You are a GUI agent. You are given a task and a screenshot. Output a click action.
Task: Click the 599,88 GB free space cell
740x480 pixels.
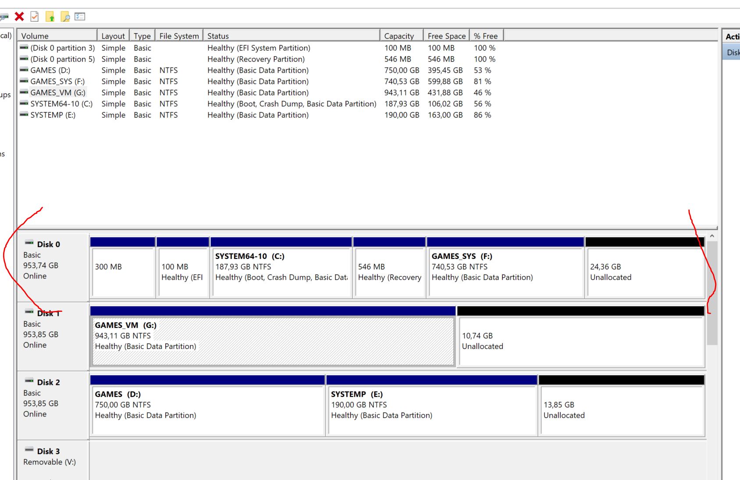445,81
